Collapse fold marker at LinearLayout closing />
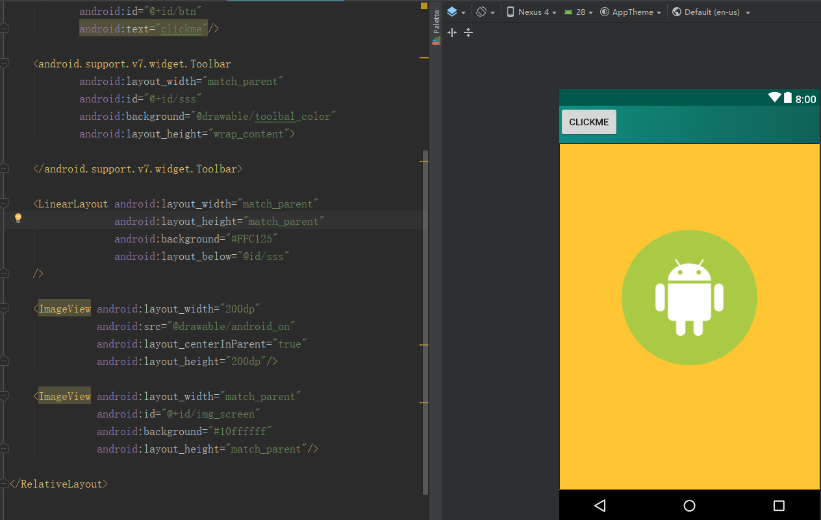 tap(4, 274)
